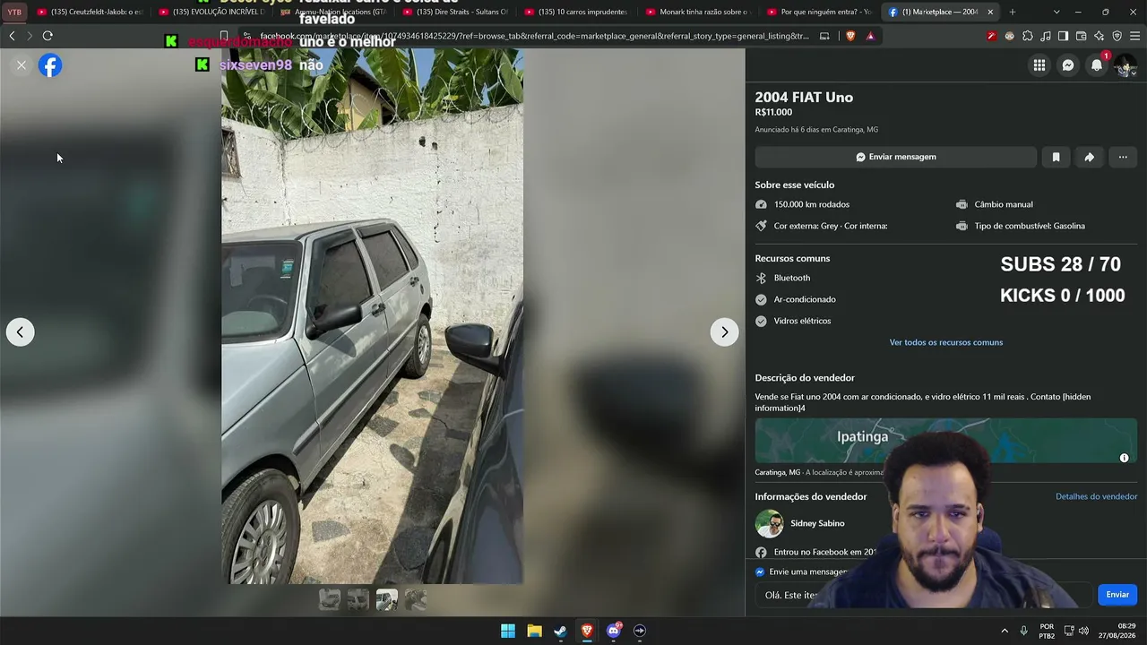The width and height of the screenshot is (1147, 645).
Task: Click the R$11.000 price text
Action: click(773, 112)
